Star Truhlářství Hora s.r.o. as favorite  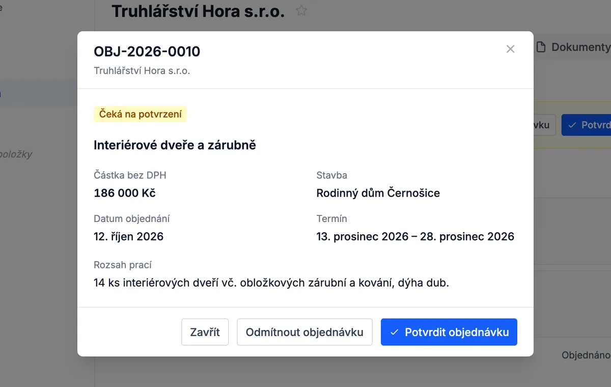301,11
